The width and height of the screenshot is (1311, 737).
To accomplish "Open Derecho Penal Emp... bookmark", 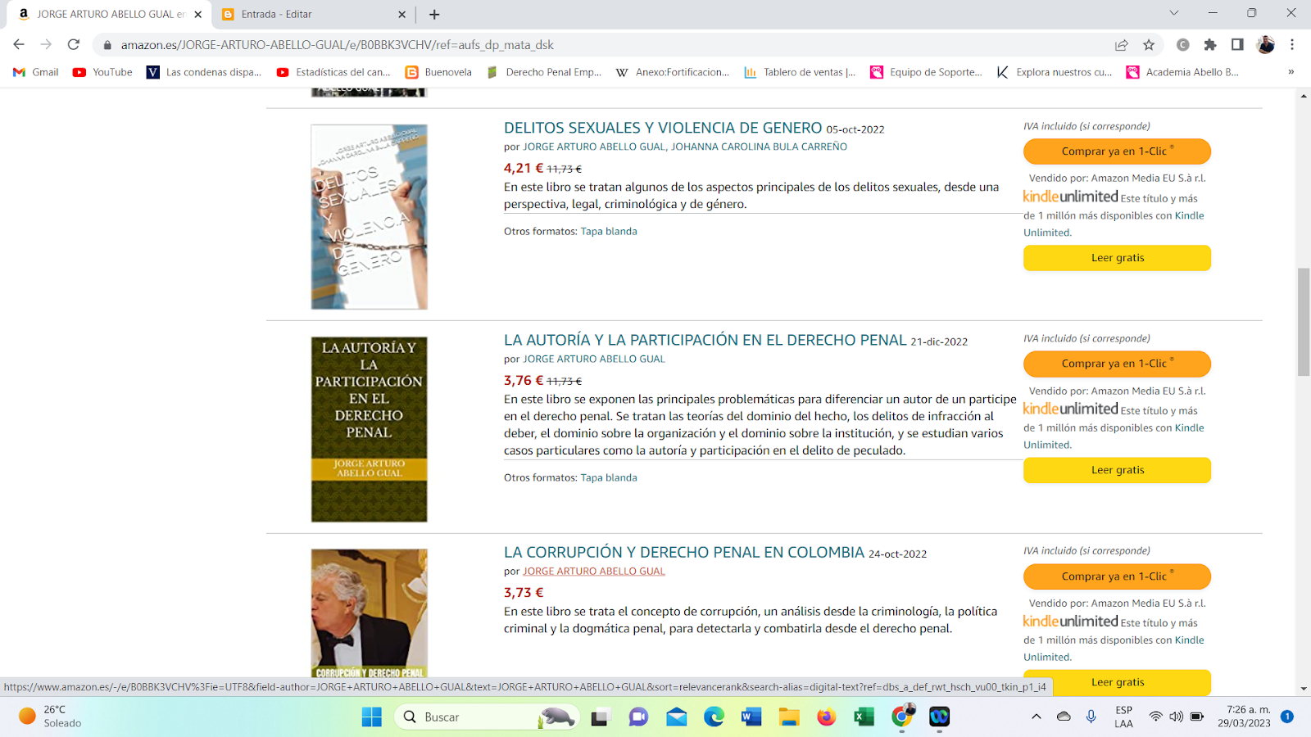I will pos(543,72).
